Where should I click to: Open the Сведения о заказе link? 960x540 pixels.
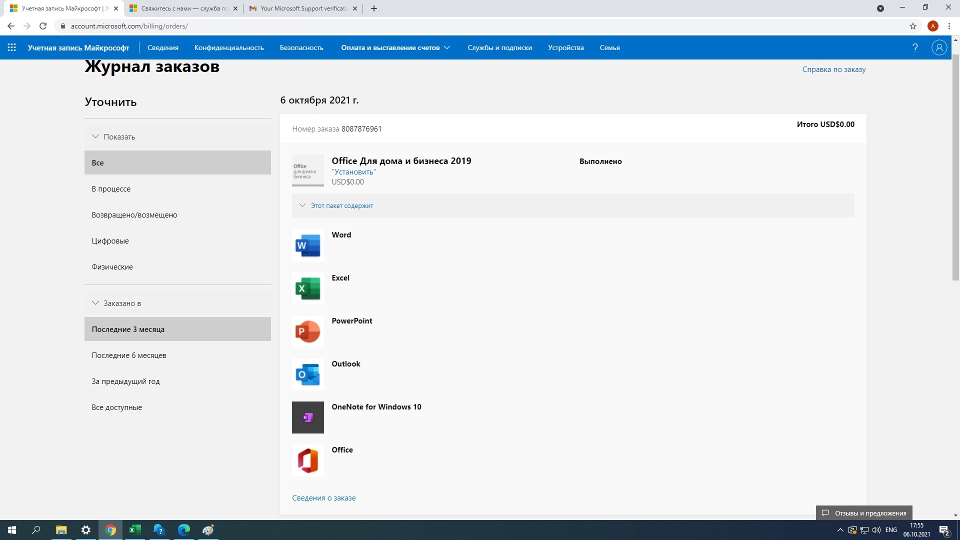point(323,498)
